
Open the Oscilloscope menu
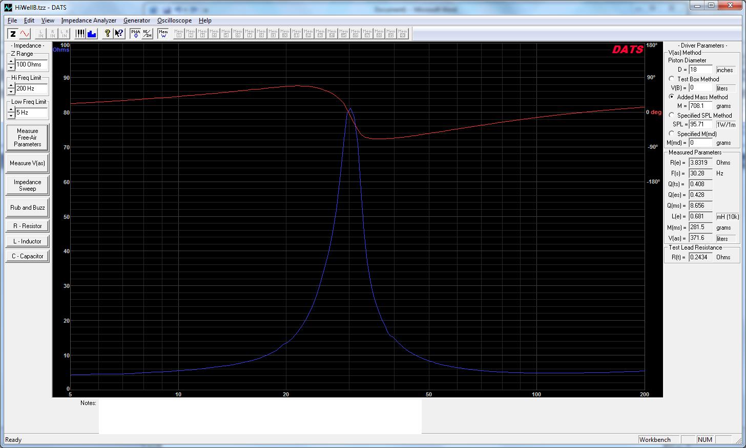[175, 20]
